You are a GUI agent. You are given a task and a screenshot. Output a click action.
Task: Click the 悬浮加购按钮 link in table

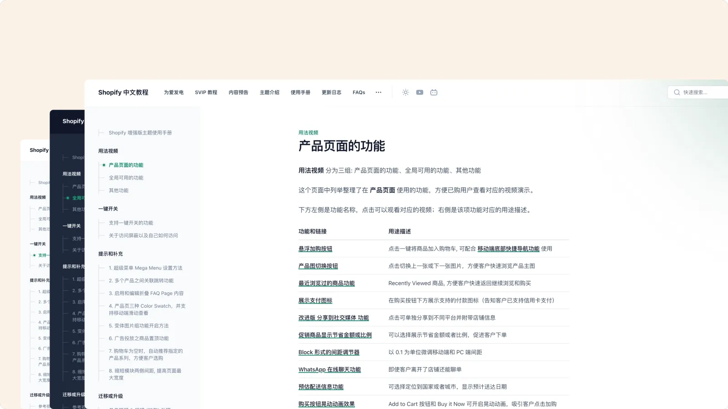point(315,249)
